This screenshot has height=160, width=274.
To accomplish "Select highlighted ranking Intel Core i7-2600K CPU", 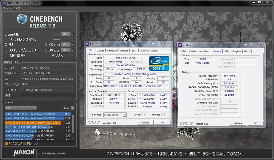I will coord(38,123).
